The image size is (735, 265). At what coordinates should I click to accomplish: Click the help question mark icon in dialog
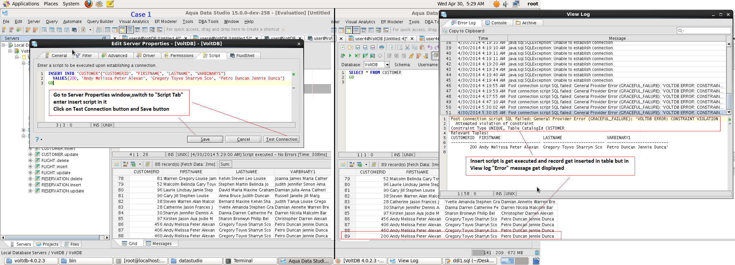click(x=37, y=139)
